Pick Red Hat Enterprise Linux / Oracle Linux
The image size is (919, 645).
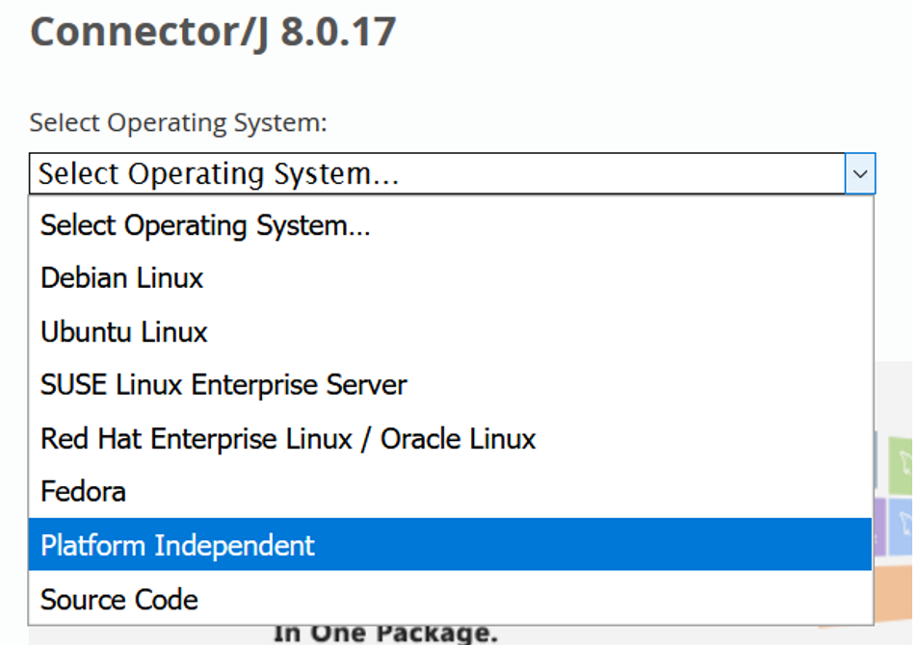coord(450,438)
